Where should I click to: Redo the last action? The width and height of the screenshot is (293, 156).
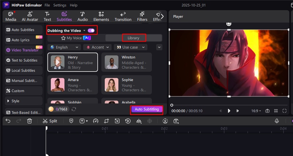(x=19, y=121)
